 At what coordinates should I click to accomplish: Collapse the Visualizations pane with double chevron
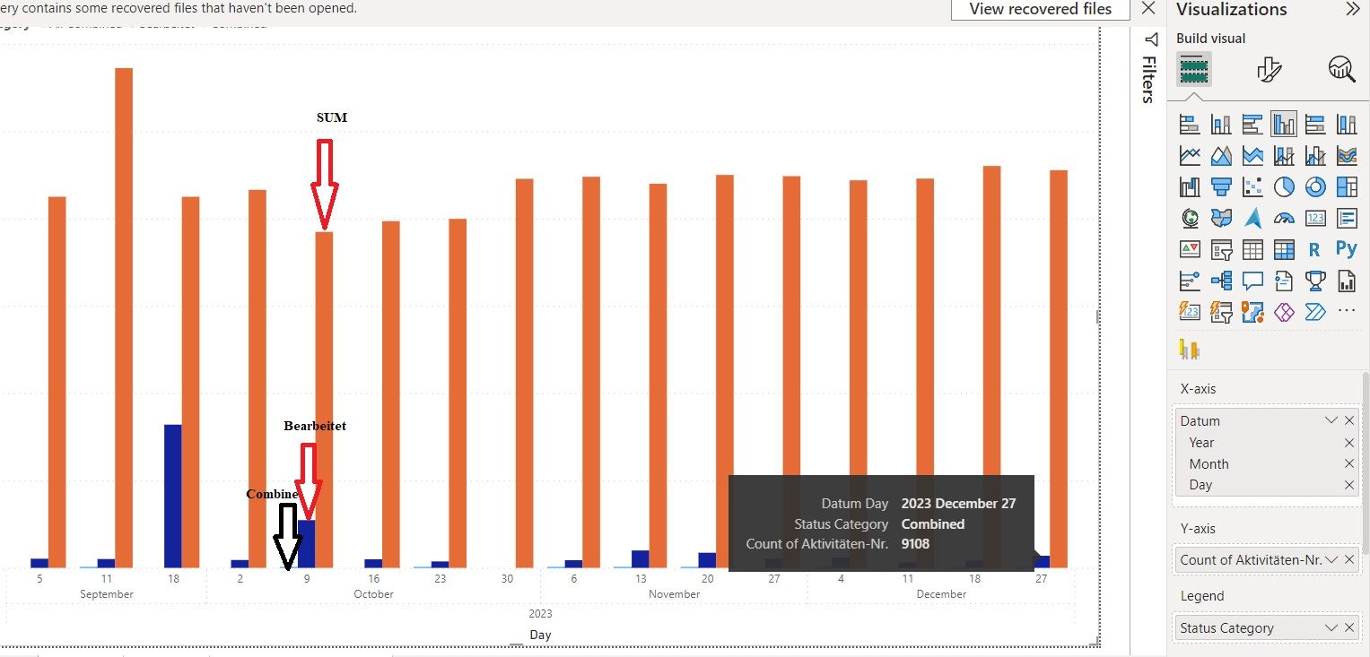coord(1353,9)
